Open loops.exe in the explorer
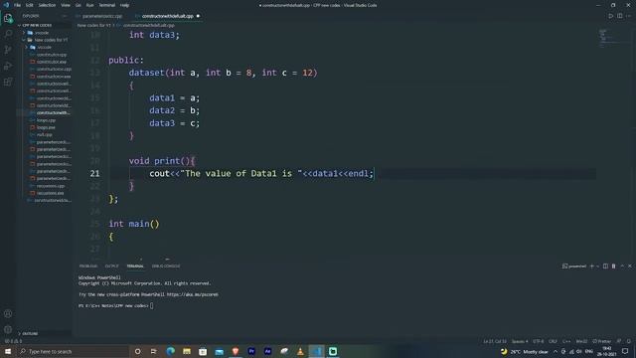This screenshot has height=358, width=636. (x=46, y=127)
